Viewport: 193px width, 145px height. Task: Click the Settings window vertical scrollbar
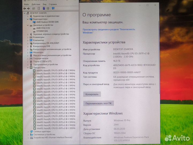pos(159,58)
